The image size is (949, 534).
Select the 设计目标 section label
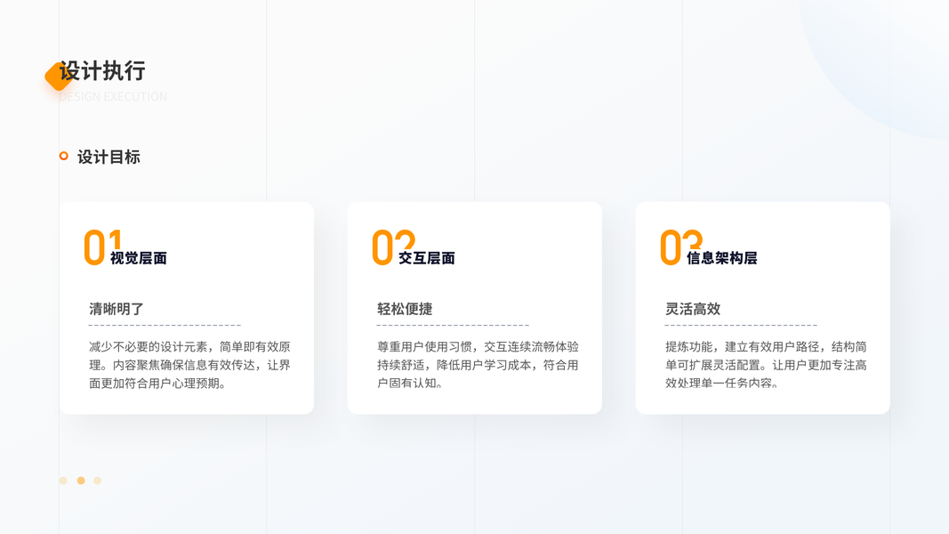(109, 157)
